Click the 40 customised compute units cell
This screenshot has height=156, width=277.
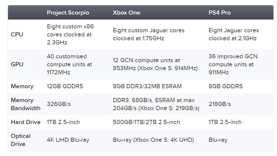click(69, 64)
